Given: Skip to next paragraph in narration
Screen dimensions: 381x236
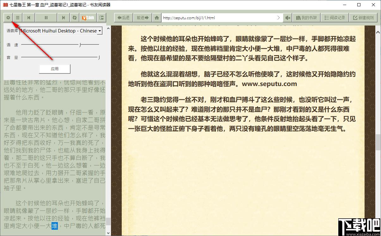Looking at the screenshot, I should coord(63,18).
